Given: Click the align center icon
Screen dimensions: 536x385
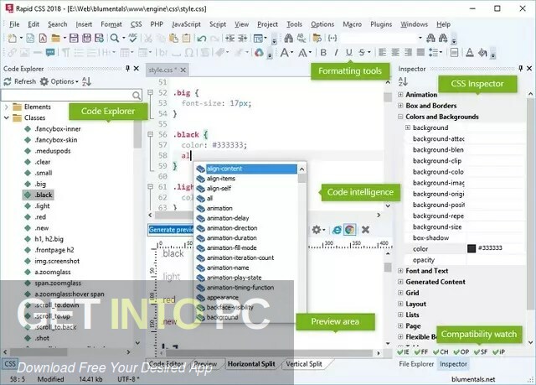Looking at the screenshot, I should (x=395, y=52).
